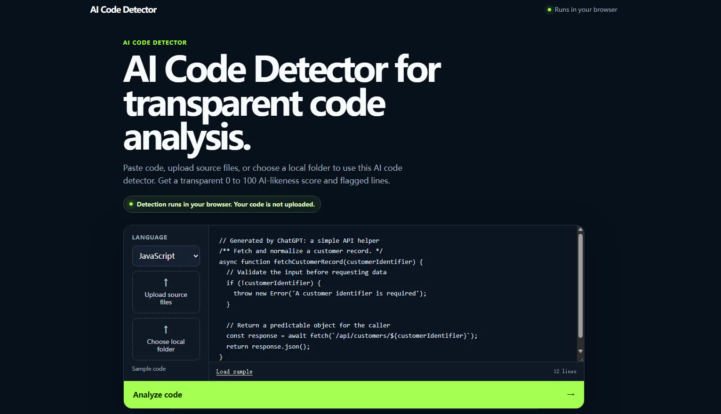Viewport: 721px width, 414px height.
Task: Open the JavaScript language dropdown
Action: coord(166,256)
